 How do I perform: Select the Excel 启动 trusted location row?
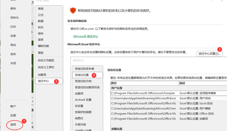[x=169, y=103]
